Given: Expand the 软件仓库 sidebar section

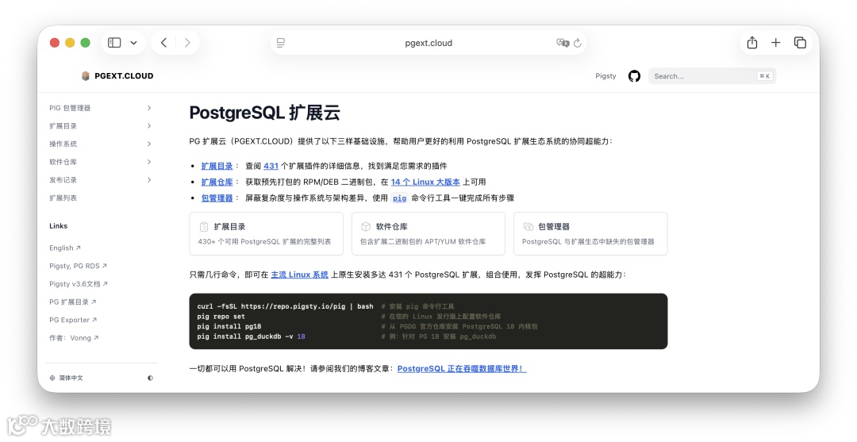Looking at the screenshot, I should click(x=148, y=162).
